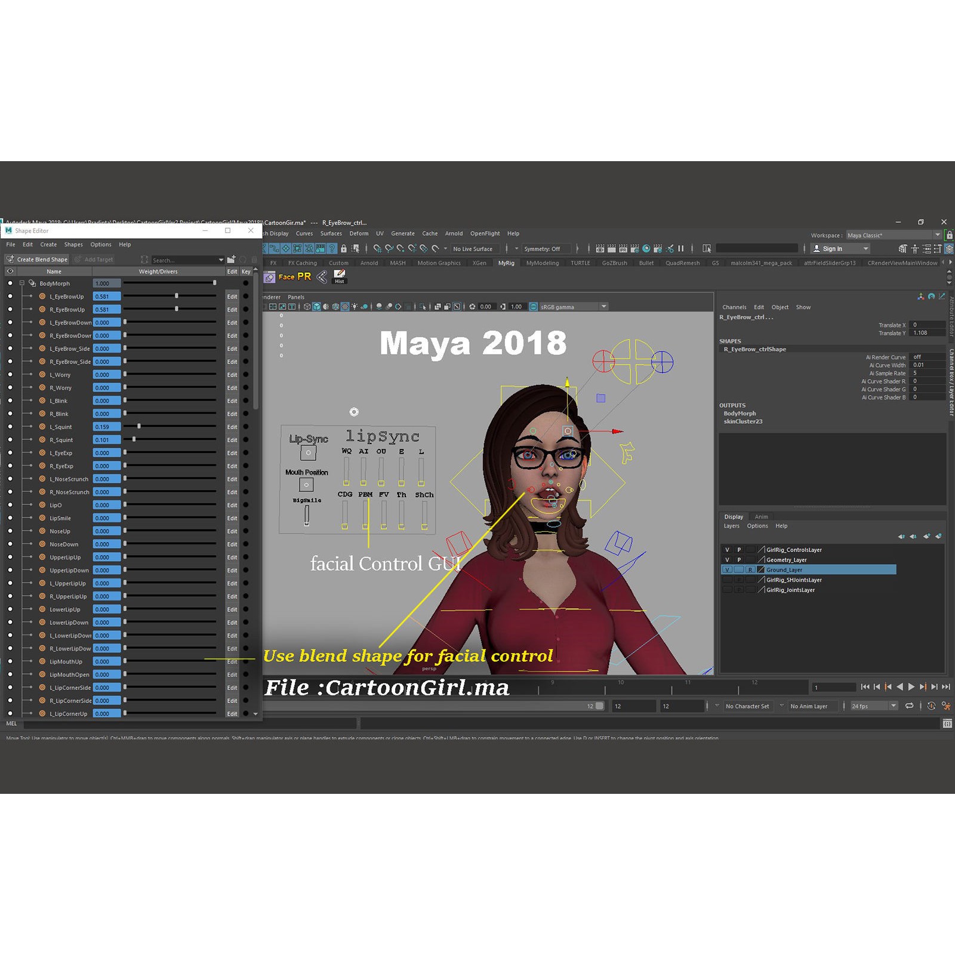The height and width of the screenshot is (955, 955).
Task: Open the Symmetry: Off dropdown
Action: (546, 248)
